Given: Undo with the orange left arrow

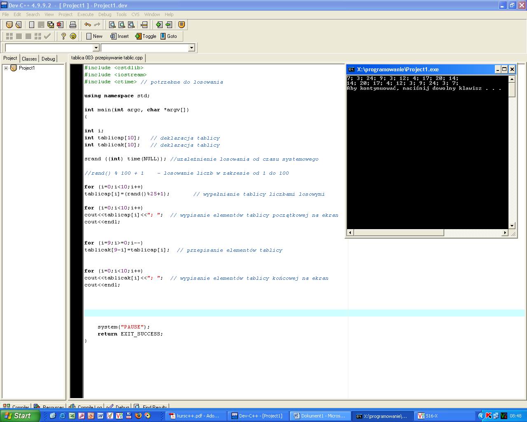Looking at the screenshot, I should pos(87,25).
